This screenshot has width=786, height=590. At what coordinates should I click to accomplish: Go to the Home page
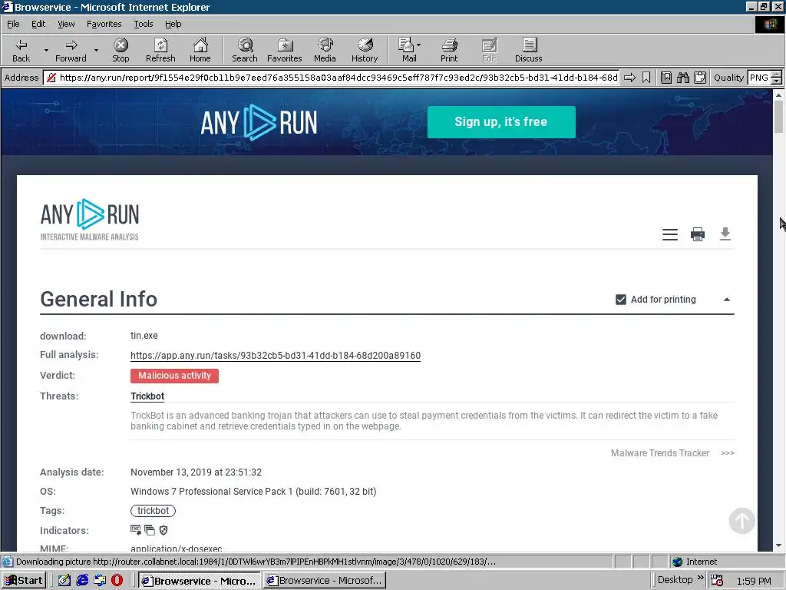(x=200, y=50)
